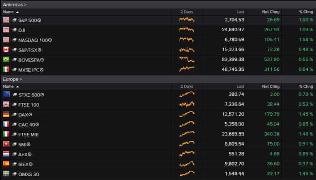Click the Americas % Chng column header
The width and height of the screenshot is (316, 180).
tap(306, 12)
